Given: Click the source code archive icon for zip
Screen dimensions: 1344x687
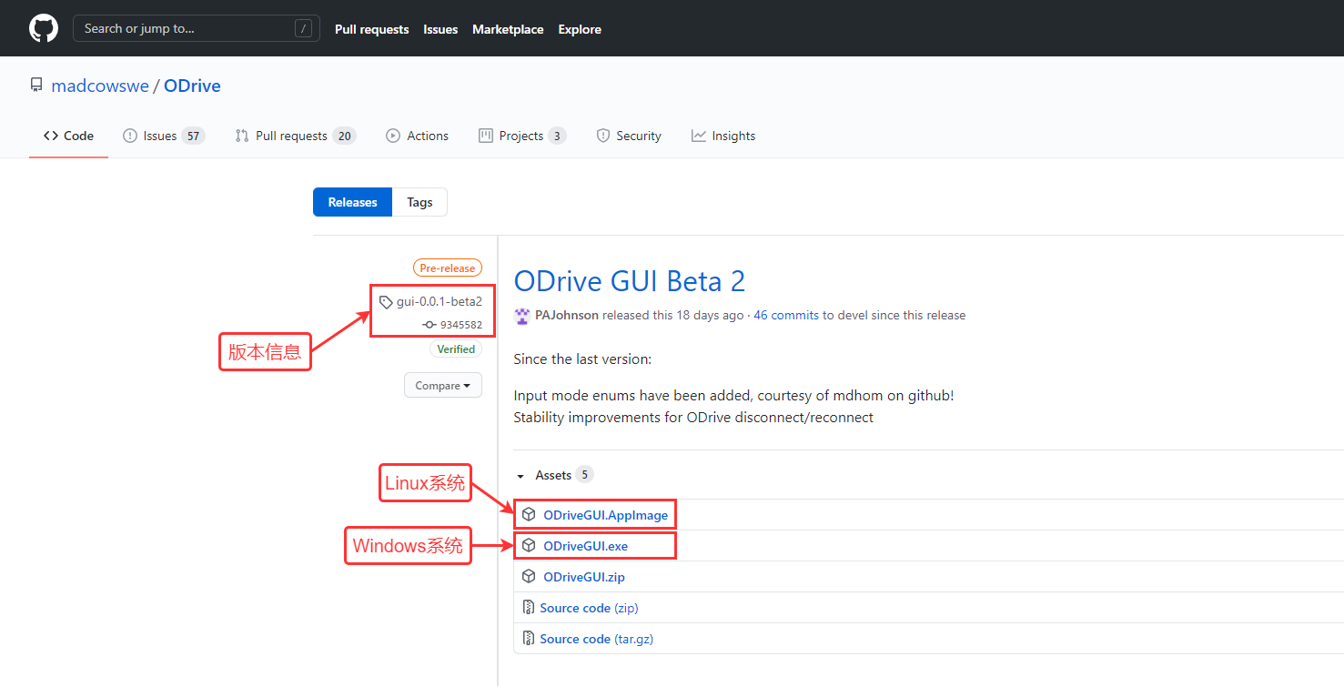Looking at the screenshot, I should click(529, 607).
